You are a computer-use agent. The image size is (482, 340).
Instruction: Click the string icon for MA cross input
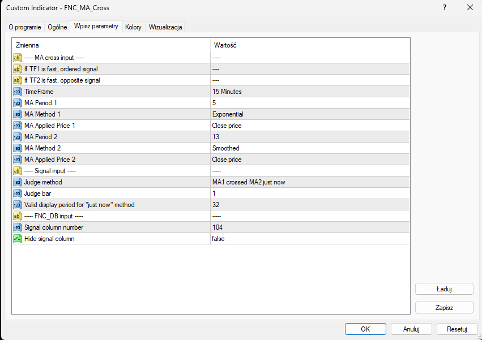(x=17, y=58)
